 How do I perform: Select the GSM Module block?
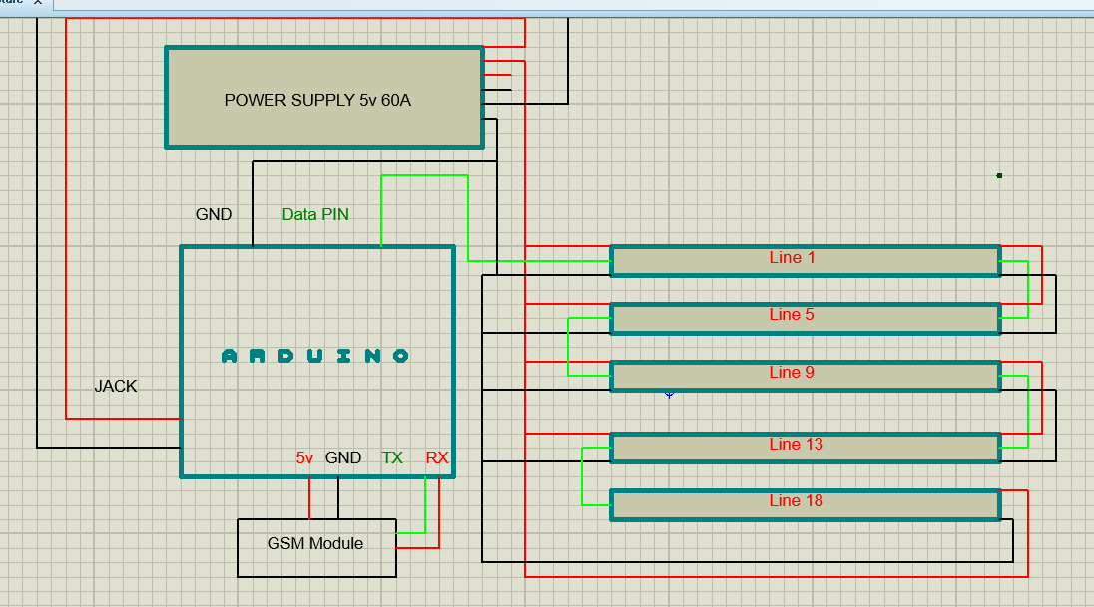click(316, 548)
